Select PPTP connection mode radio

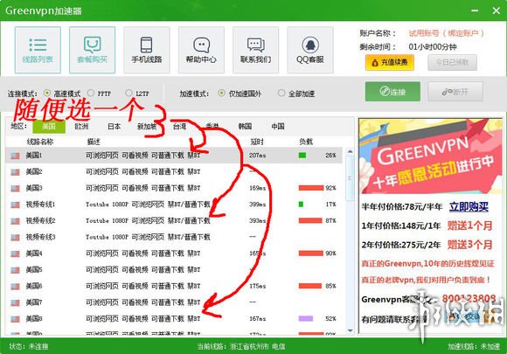click(91, 94)
